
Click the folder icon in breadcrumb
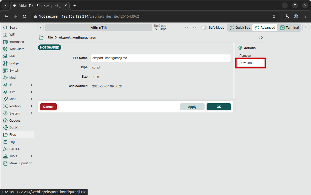(x=41, y=38)
